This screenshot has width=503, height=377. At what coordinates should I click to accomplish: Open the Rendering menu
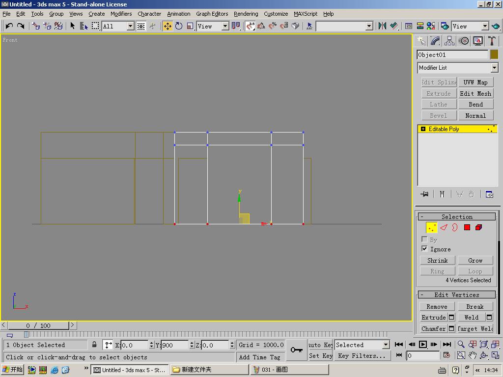[246, 14]
